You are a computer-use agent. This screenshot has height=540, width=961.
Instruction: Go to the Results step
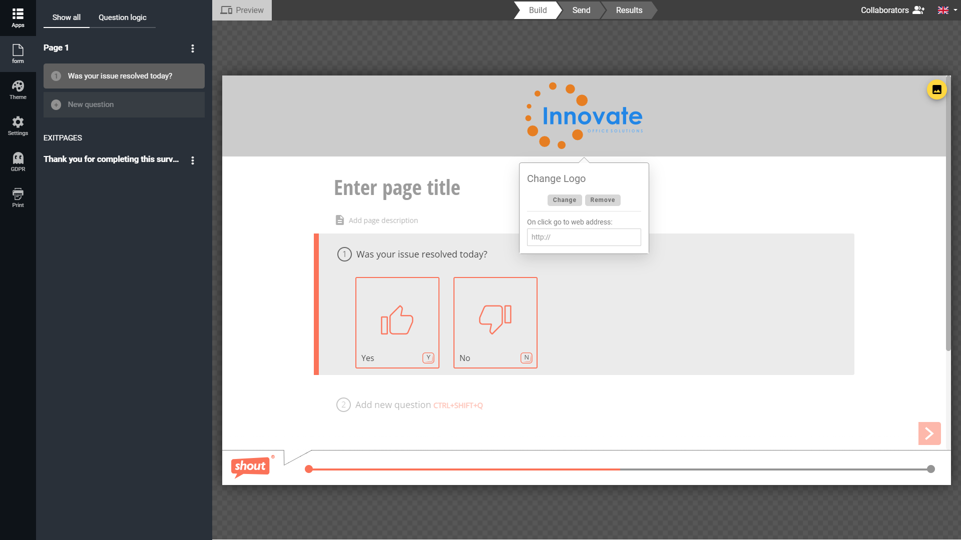point(629,10)
